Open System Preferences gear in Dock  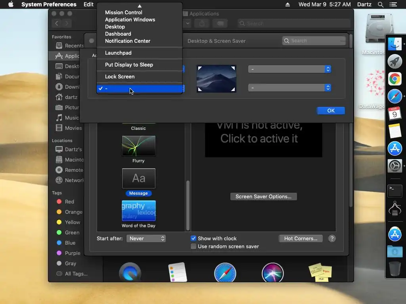tap(395, 166)
